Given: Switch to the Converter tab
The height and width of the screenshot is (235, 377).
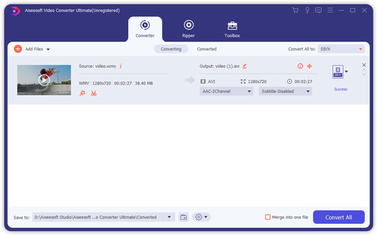Looking at the screenshot, I should pos(145,30).
